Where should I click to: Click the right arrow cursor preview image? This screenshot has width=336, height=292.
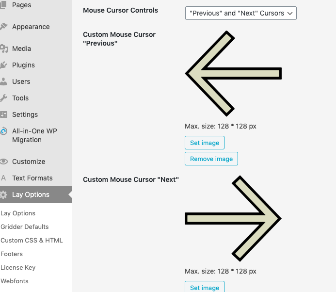coord(233,218)
